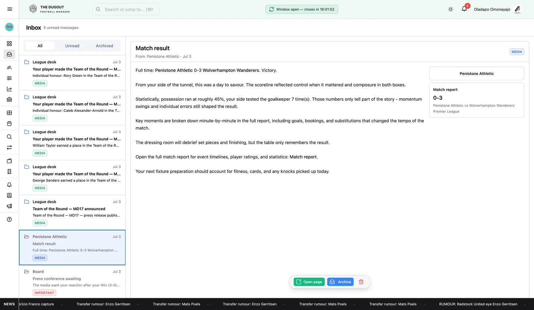Click the 5 unread messages text
The image size is (534, 310).
pos(61,28)
